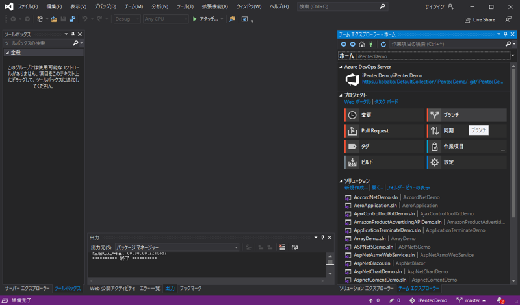Open the iPentecDemo git repository URL

tap(433, 82)
